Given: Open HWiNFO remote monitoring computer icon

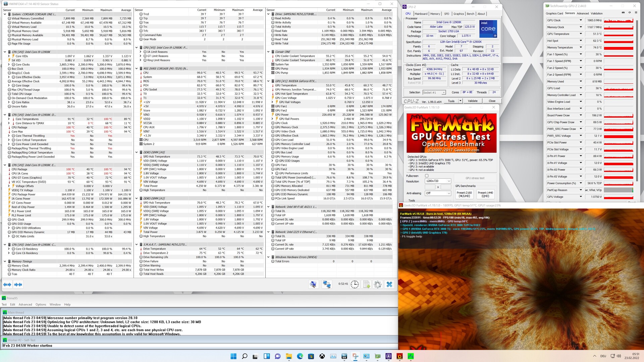Looking at the screenshot, I should [313, 285].
